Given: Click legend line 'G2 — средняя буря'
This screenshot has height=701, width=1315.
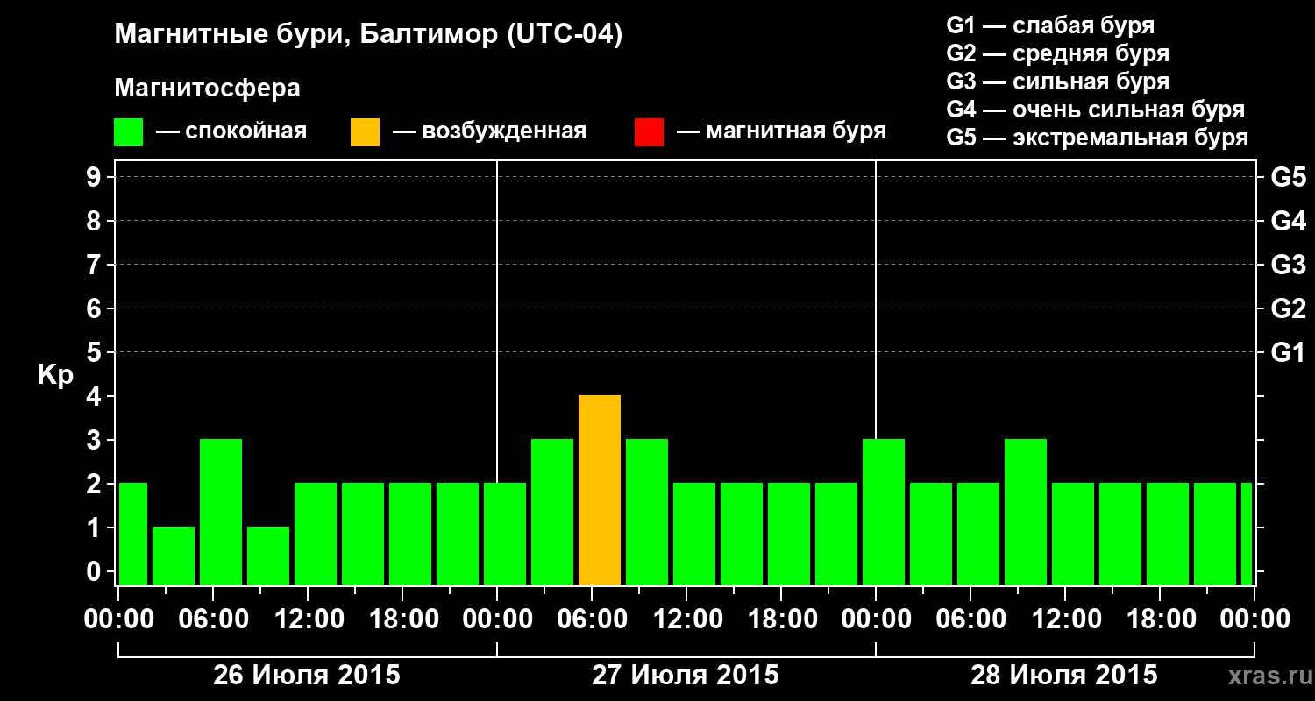Looking at the screenshot, I should pos(1057,53).
